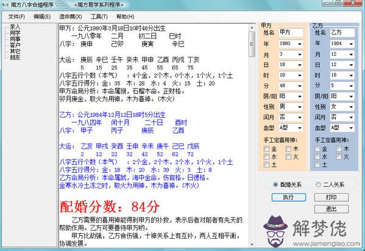Click the 打印 button

[x=331, y=197]
